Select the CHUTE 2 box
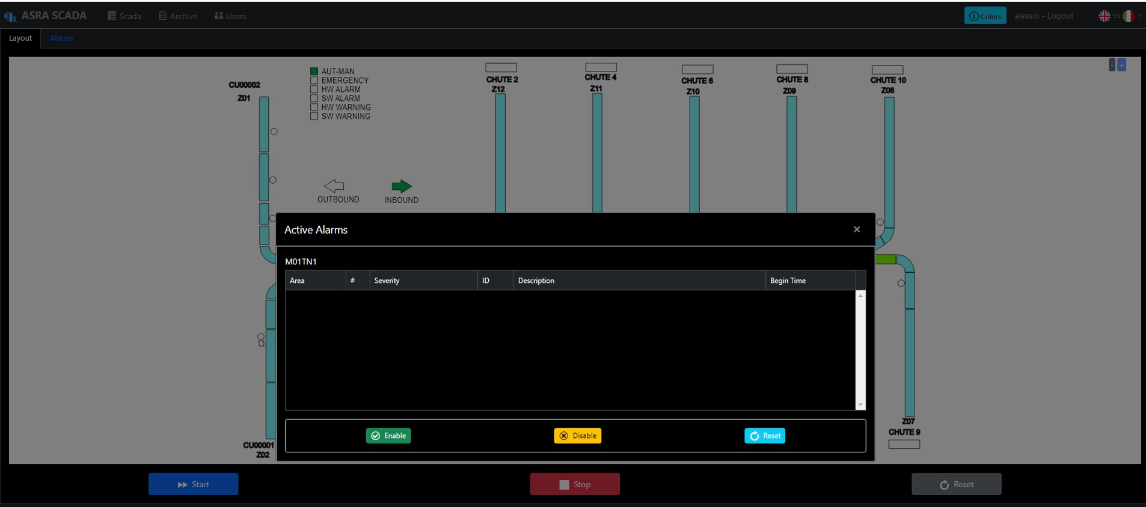The image size is (1146, 507). click(x=501, y=67)
